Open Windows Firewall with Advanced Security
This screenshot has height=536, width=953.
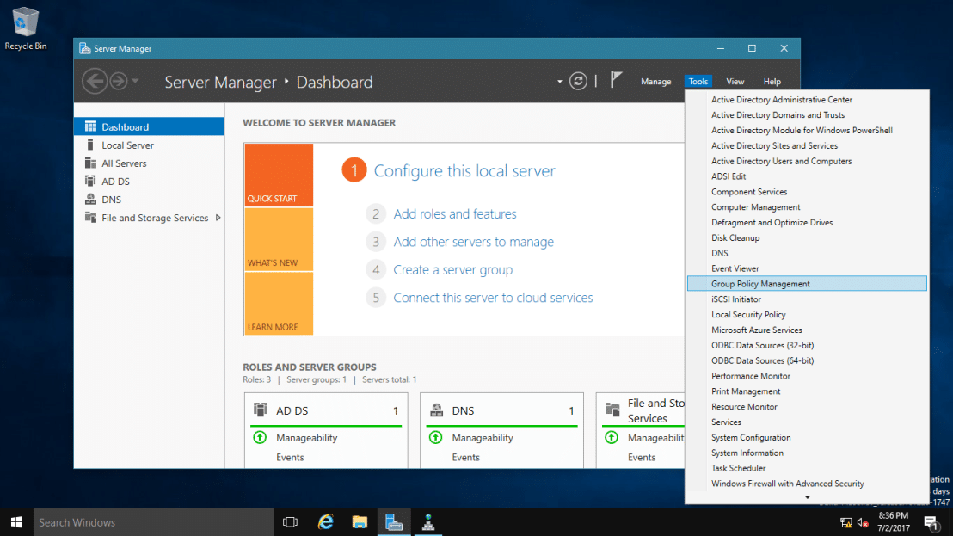pyautogui.click(x=807, y=484)
